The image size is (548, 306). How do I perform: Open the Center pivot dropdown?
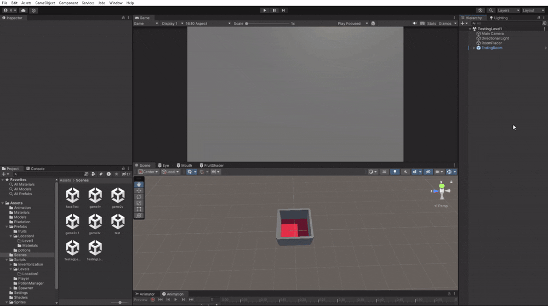[148, 172]
